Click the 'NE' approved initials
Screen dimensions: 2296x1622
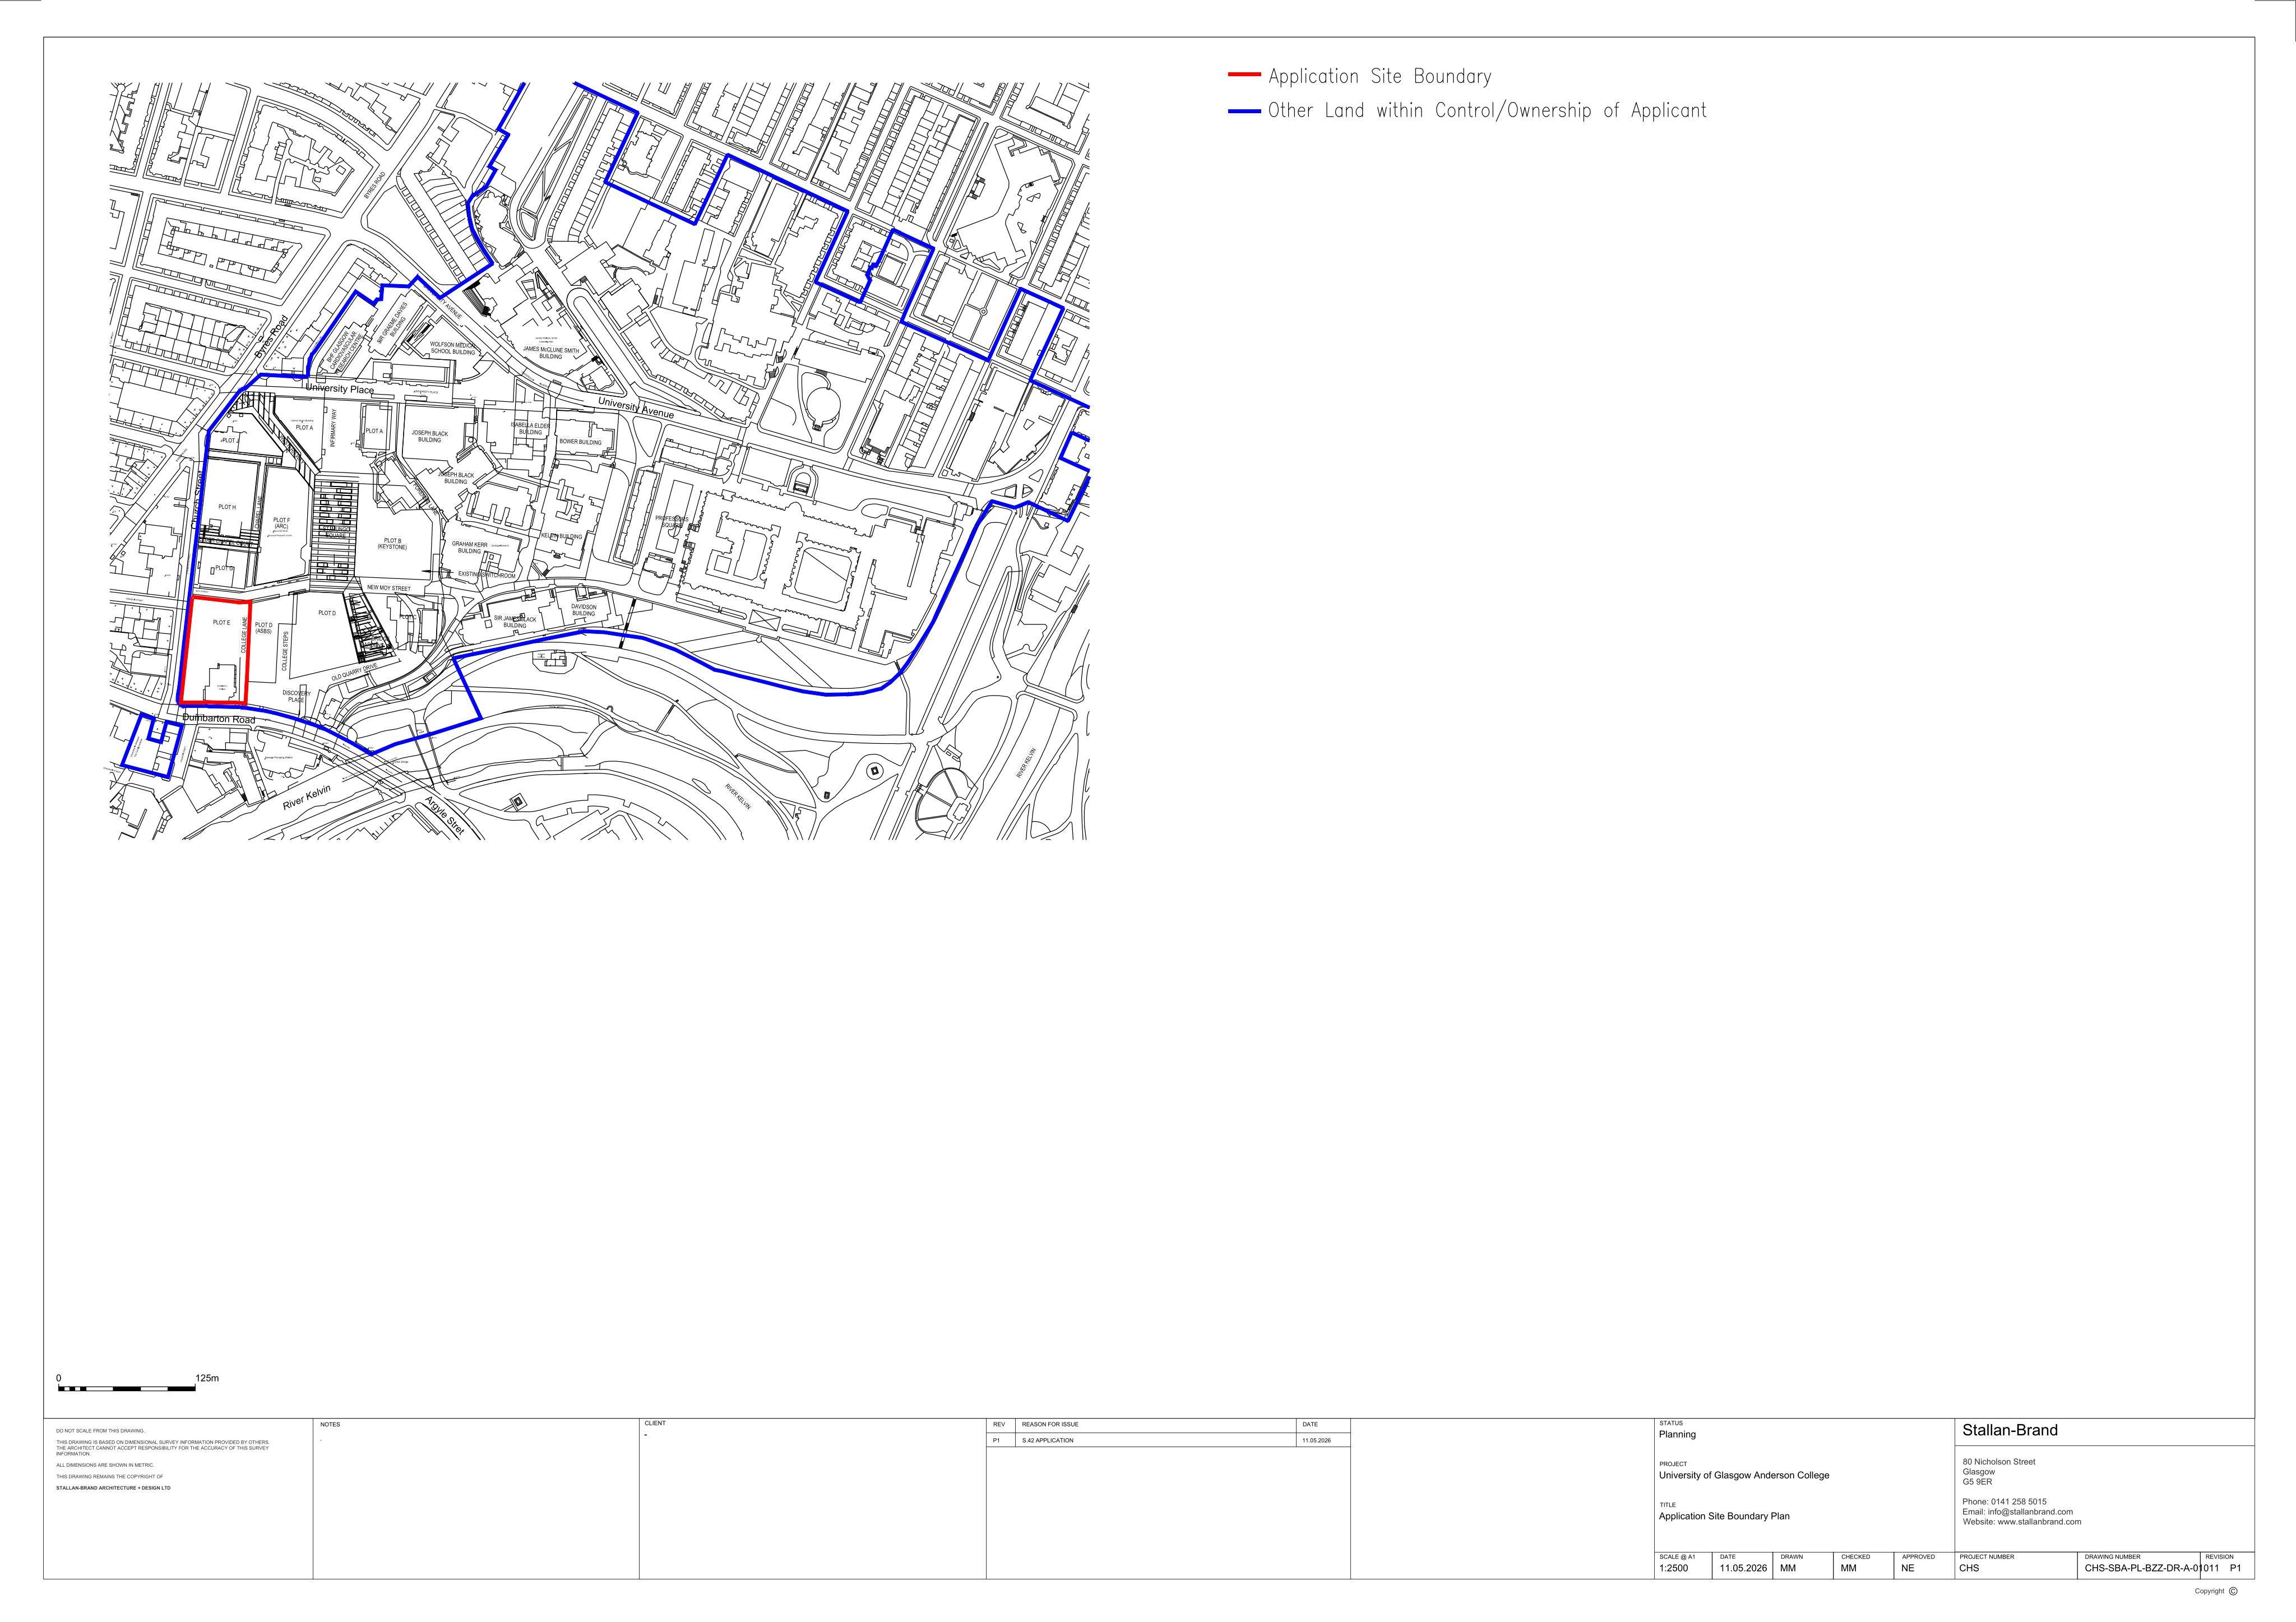[x=1908, y=1568]
